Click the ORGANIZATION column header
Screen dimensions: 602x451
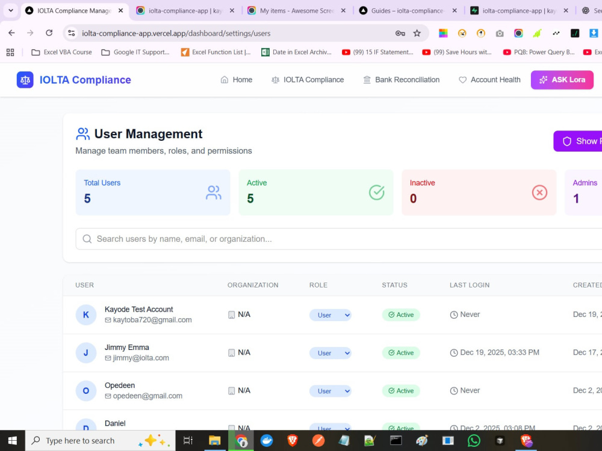(x=253, y=285)
